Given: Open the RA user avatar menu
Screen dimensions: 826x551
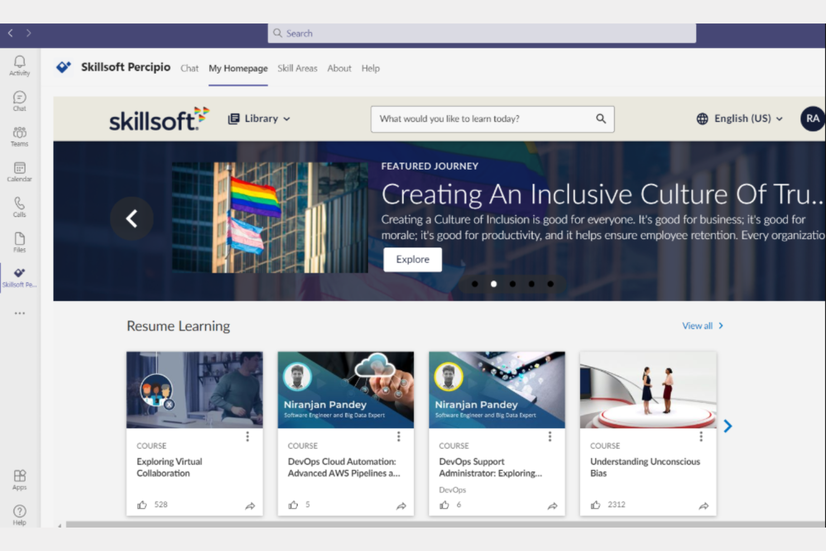Looking at the screenshot, I should pos(813,118).
